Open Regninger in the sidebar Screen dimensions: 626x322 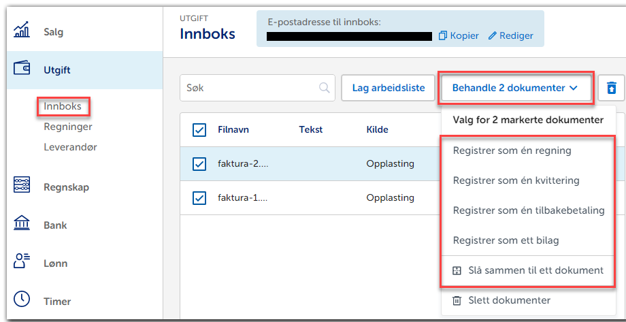(67, 127)
